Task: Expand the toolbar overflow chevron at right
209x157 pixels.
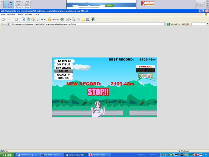Action: 208,24
